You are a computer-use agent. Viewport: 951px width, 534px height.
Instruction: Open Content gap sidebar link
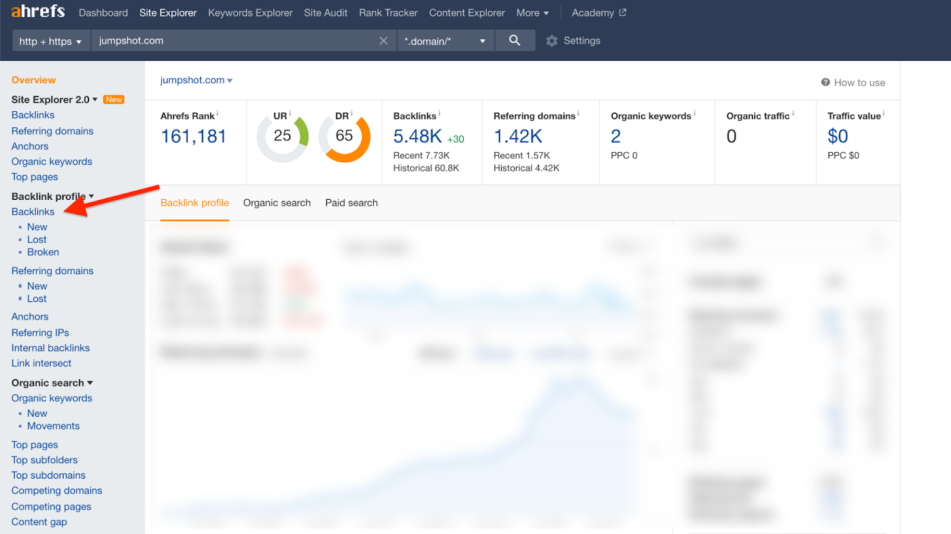[39, 522]
